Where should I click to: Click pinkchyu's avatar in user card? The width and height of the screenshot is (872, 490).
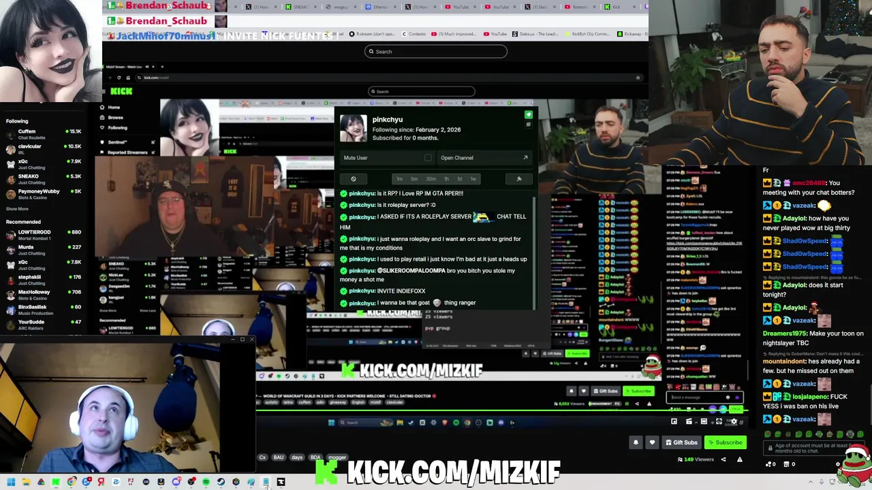(353, 128)
